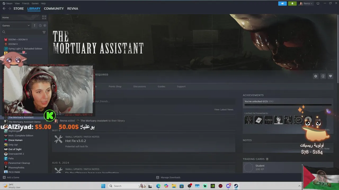The height and width of the screenshot is (190, 339).
Task: Select Out of Sight in game list
Action: [x=15, y=149]
